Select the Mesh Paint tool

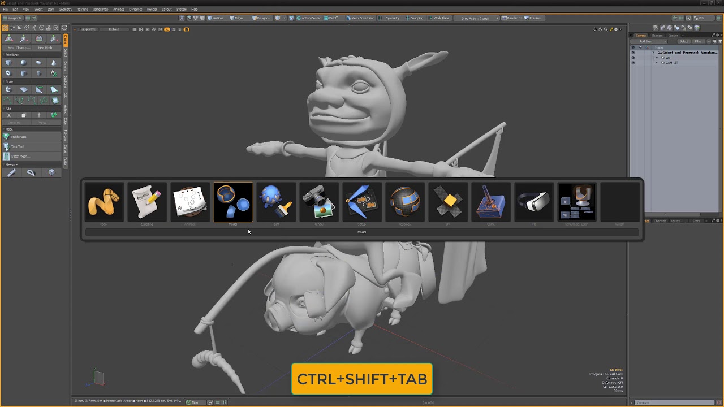(32, 137)
